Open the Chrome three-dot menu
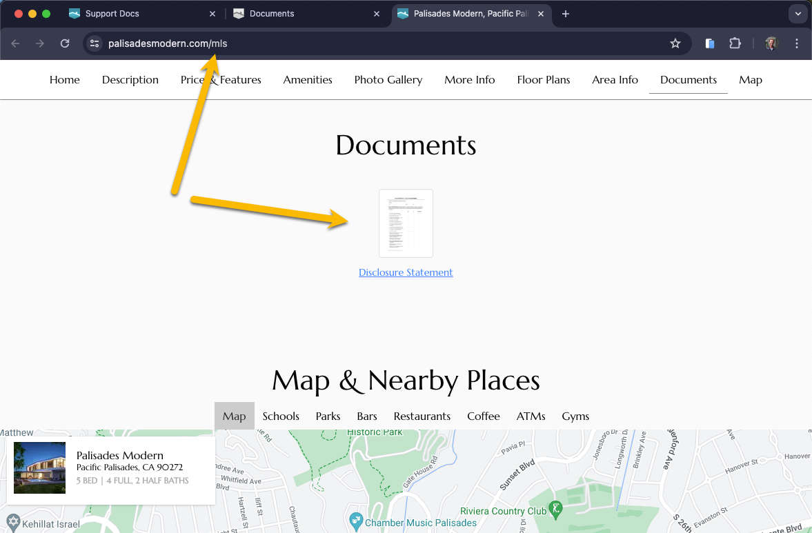 796,43
